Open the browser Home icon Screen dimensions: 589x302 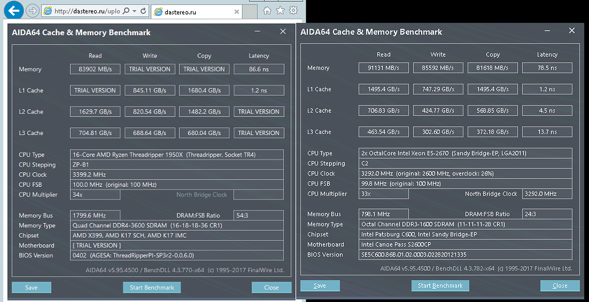pyautogui.click(x=267, y=11)
